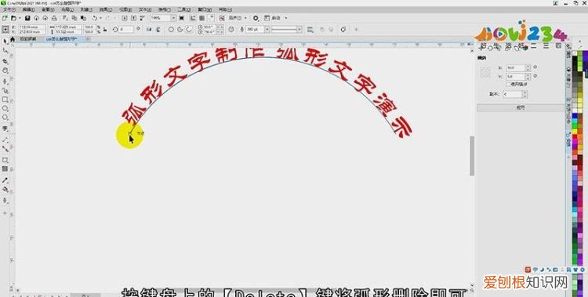
Task: Click the mirror vertically button
Action: (x=158, y=29)
